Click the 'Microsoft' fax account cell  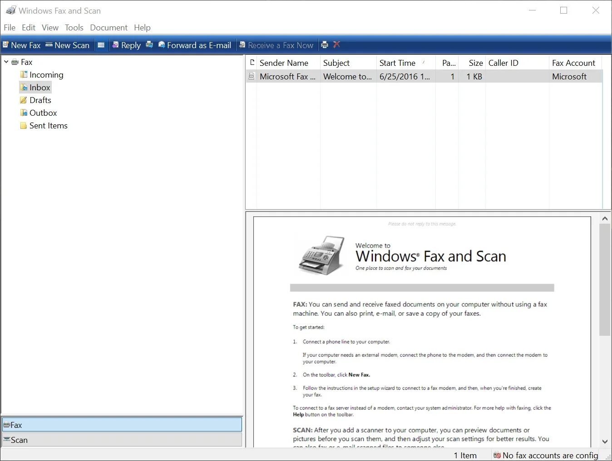click(x=575, y=76)
